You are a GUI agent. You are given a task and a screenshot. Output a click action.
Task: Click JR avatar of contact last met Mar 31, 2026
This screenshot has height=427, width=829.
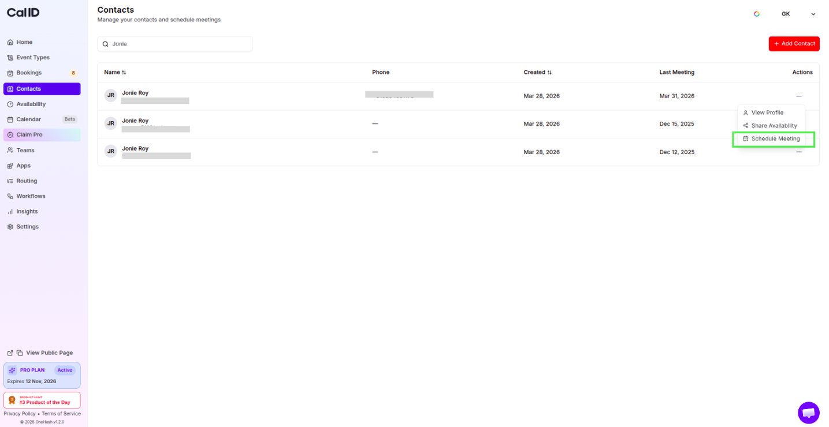point(110,96)
